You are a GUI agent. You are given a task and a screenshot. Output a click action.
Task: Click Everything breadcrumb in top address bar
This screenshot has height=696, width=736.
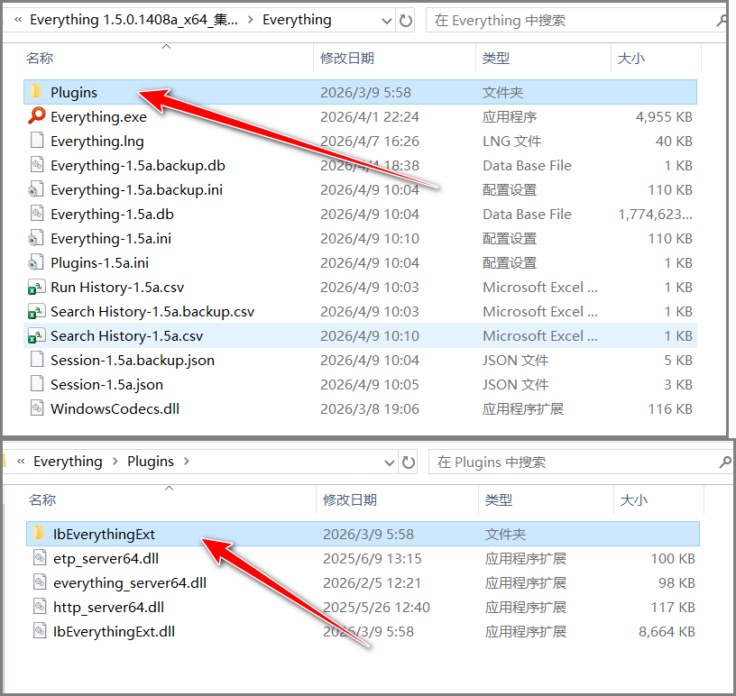coord(297,20)
